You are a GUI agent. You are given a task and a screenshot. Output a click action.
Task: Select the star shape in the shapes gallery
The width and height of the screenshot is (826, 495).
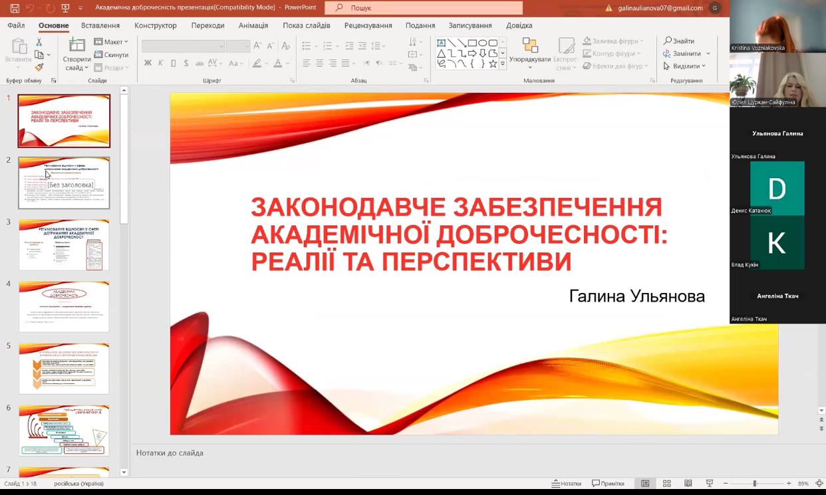493,64
